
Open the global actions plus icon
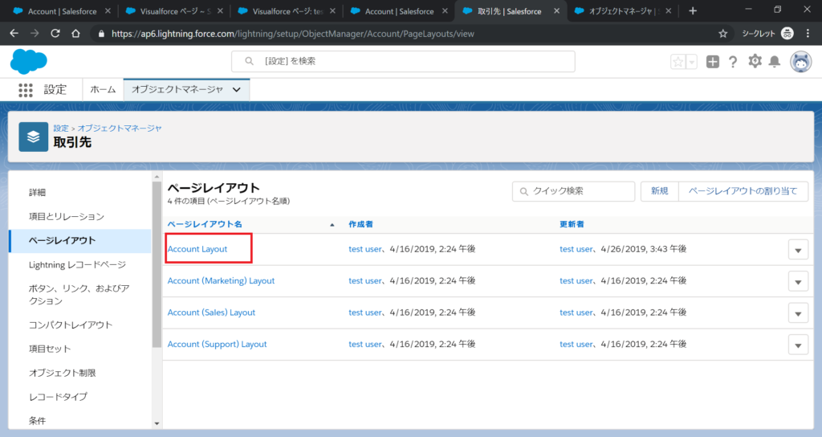[713, 62]
